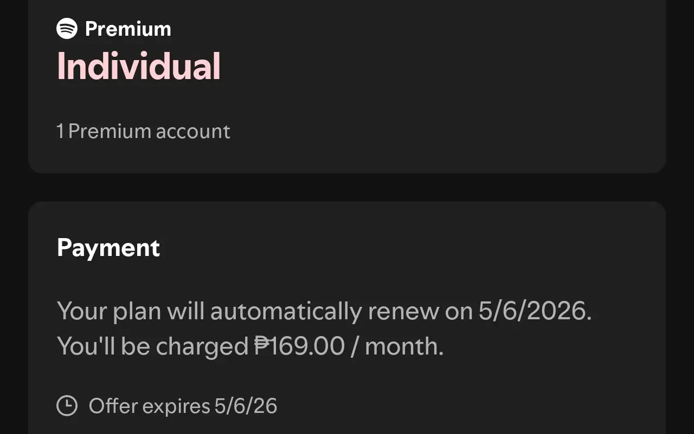
Task: Click the Payment heading
Action: [108, 248]
